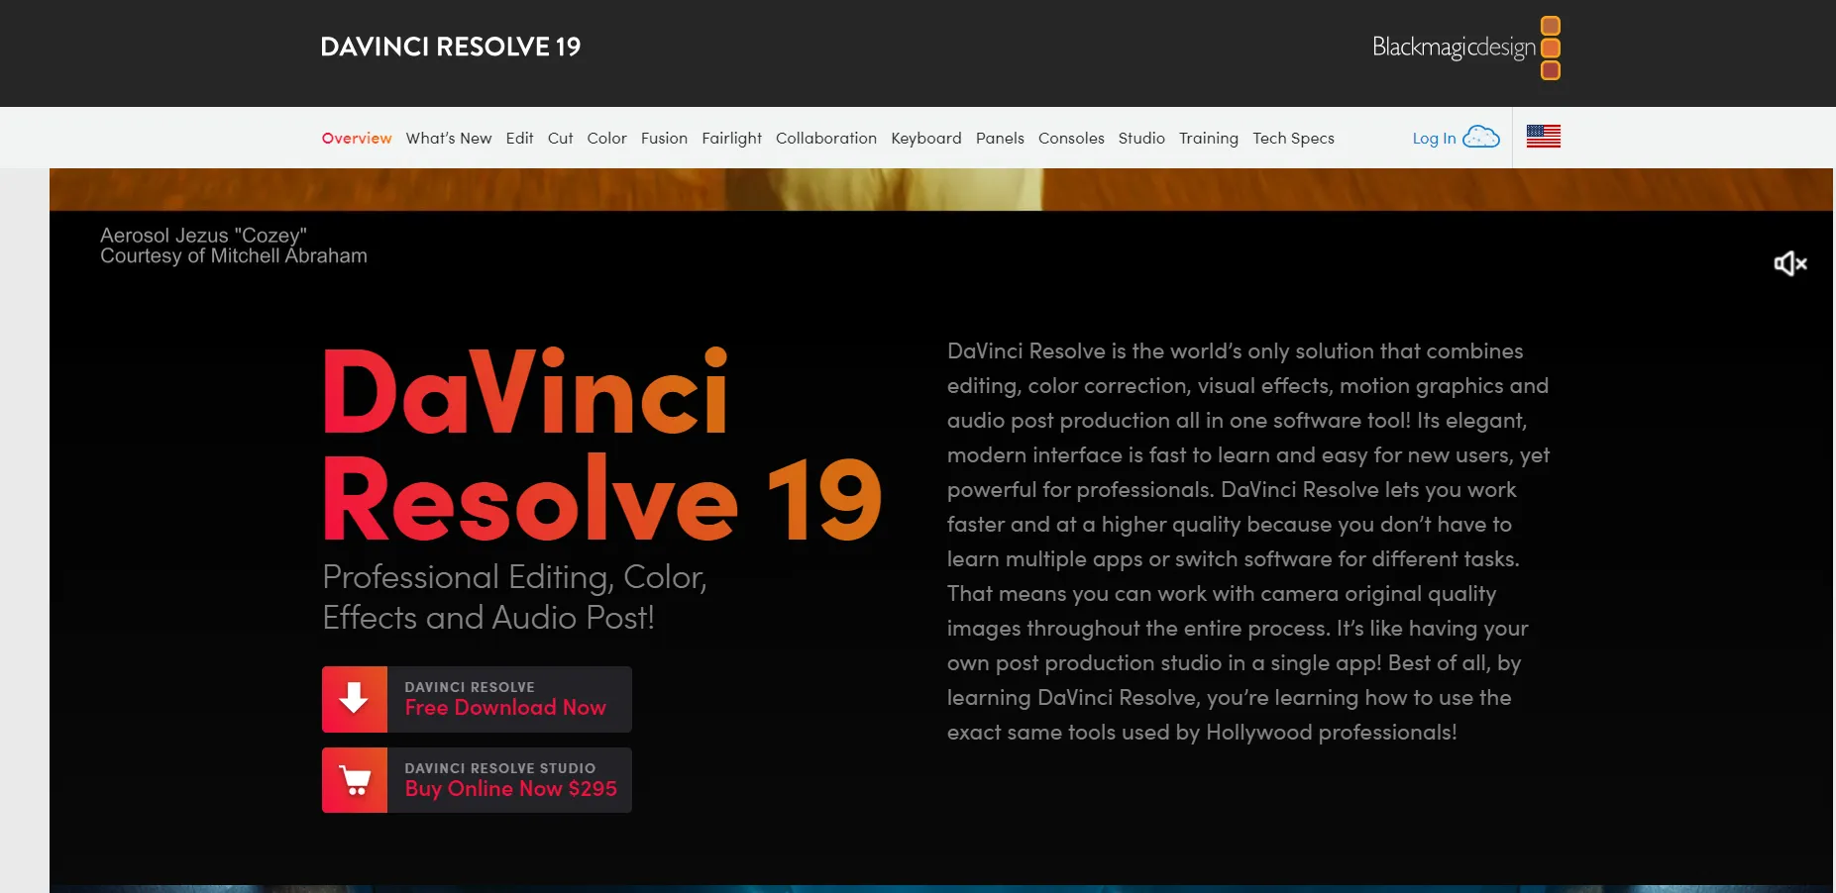
Task: Go to the What's New tab
Action: 449,139
